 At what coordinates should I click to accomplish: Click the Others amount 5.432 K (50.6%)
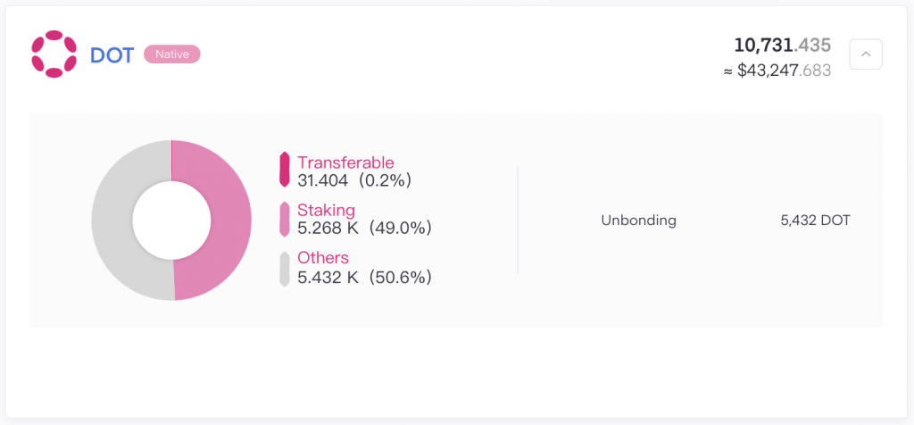tap(364, 277)
